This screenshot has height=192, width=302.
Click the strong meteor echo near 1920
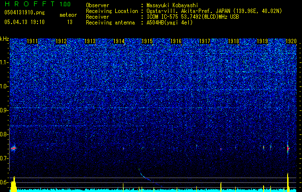click(x=288, y=148)
